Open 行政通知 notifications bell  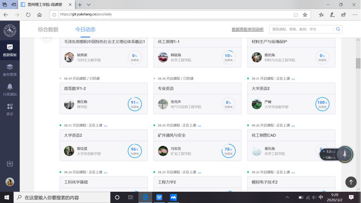tap(10, 89)
